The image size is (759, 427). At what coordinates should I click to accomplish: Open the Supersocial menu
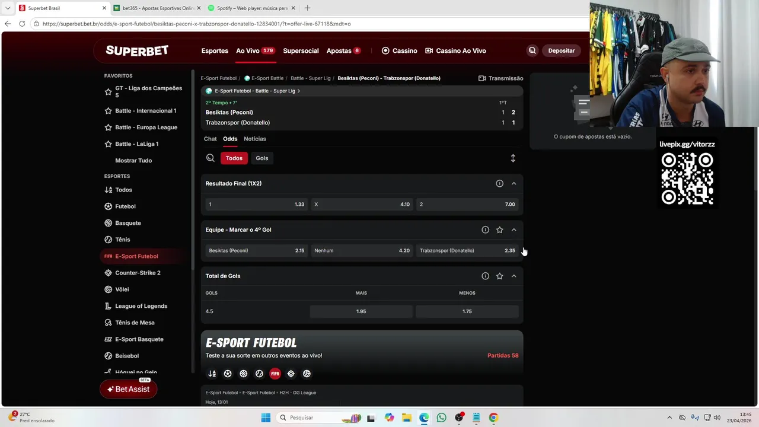(x=301, y=50)
